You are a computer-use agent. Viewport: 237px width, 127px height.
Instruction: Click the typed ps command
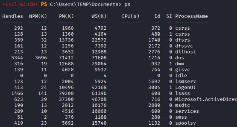point(127,5)
